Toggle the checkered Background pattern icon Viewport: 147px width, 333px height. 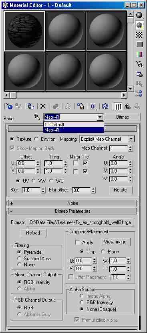coord(139,35)
